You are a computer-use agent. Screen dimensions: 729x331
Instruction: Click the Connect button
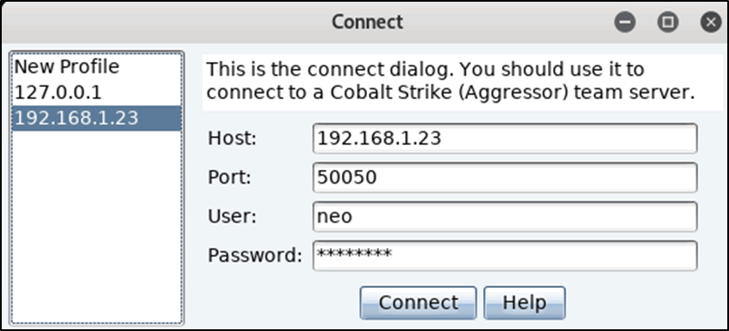(418, 303)
